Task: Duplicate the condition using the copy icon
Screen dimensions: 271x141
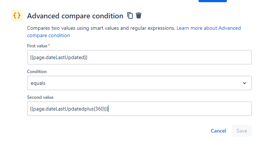Action: point(130,15)
